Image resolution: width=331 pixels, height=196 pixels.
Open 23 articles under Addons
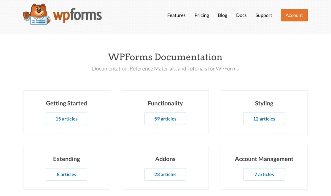pos(165,174)
